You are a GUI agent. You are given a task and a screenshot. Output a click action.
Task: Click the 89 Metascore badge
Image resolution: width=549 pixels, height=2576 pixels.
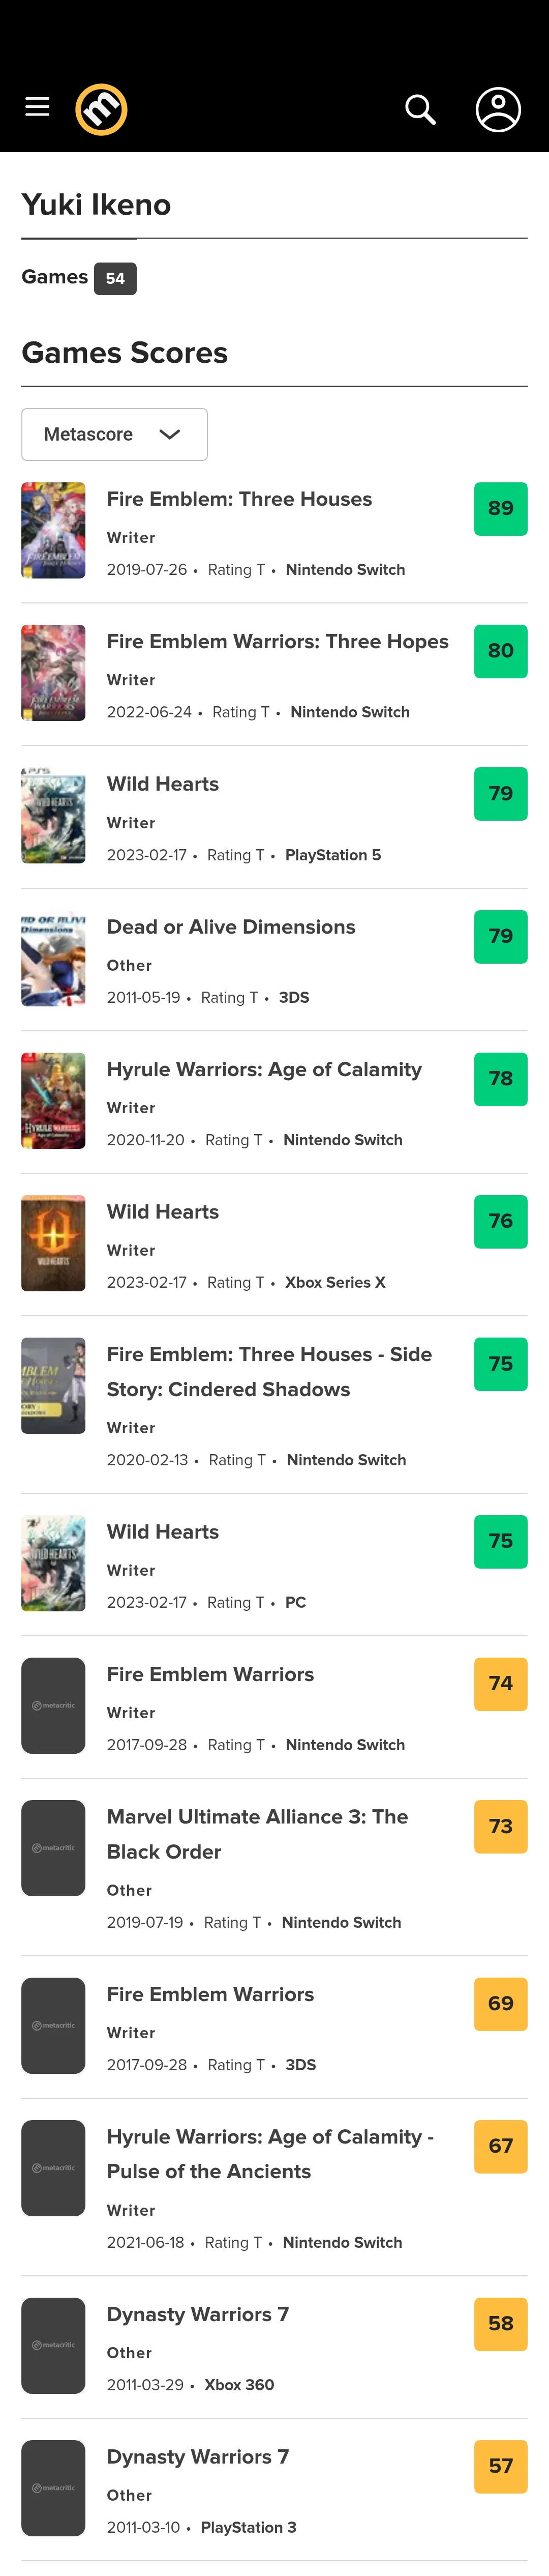pos(500,508)
